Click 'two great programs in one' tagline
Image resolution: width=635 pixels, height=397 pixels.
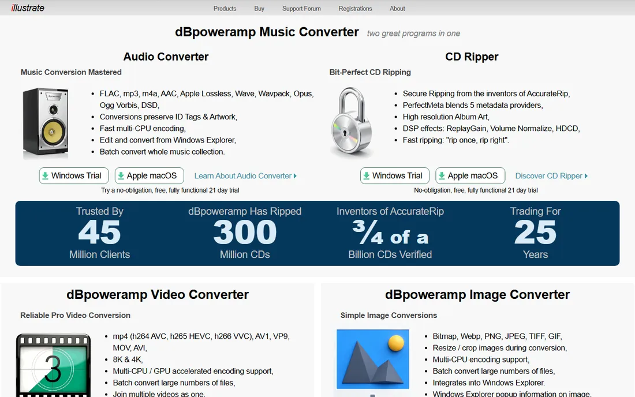point(413,33)
